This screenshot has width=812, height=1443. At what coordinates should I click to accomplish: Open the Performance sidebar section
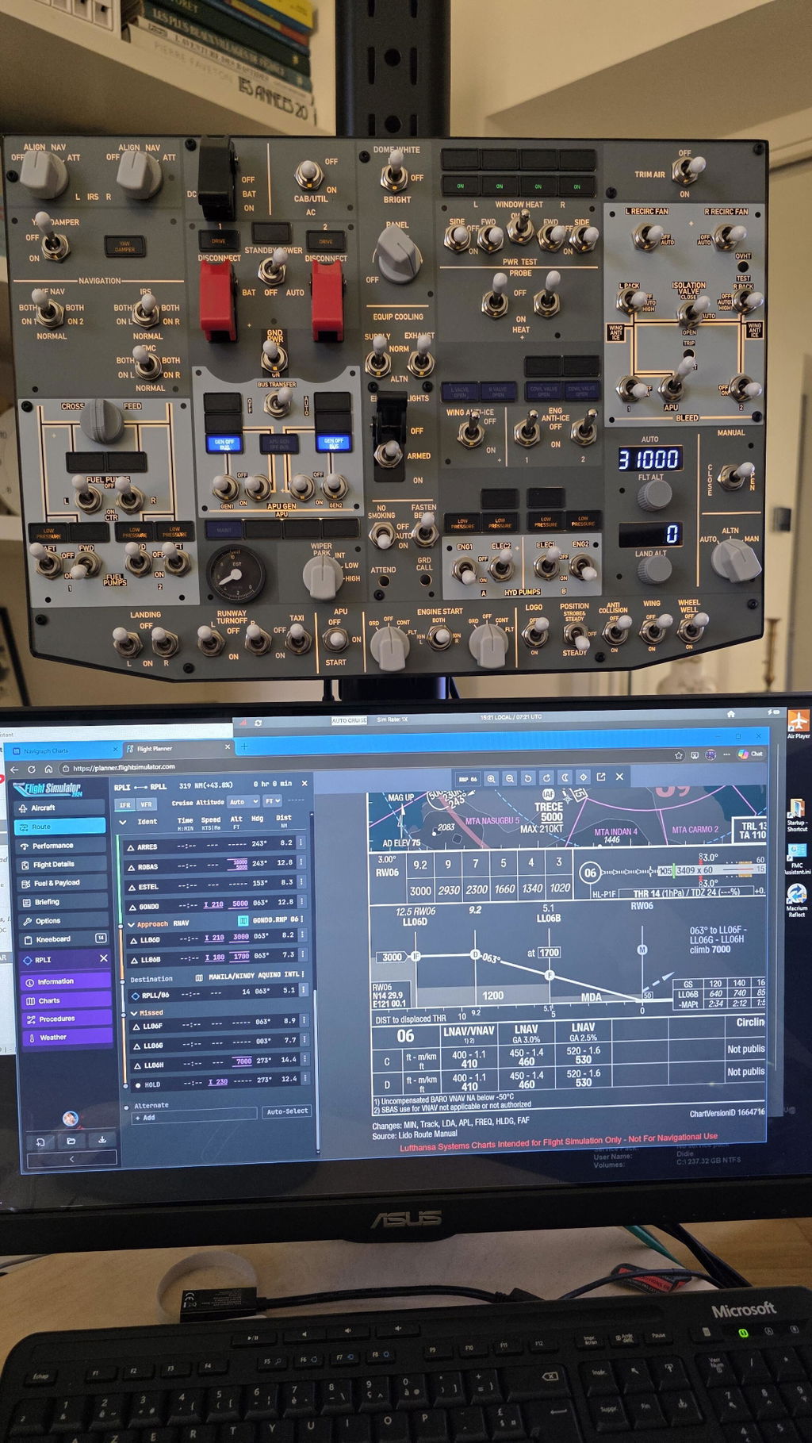61,846
